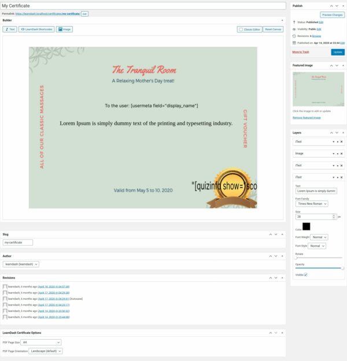Open the Font Family dropdown
Screen dimensions: 347x361
click(312, 203)
